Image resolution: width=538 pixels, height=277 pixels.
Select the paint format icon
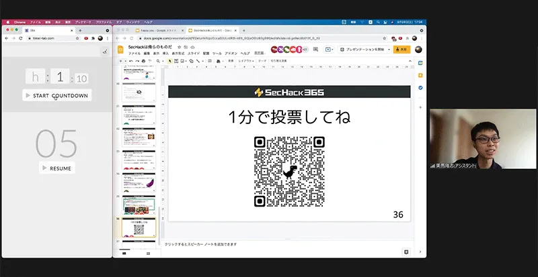(149, 61)
